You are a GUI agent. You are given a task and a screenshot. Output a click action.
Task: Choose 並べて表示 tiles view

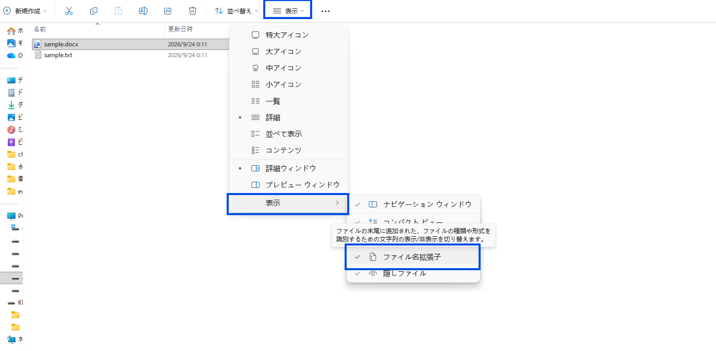(x=288, y=134)
